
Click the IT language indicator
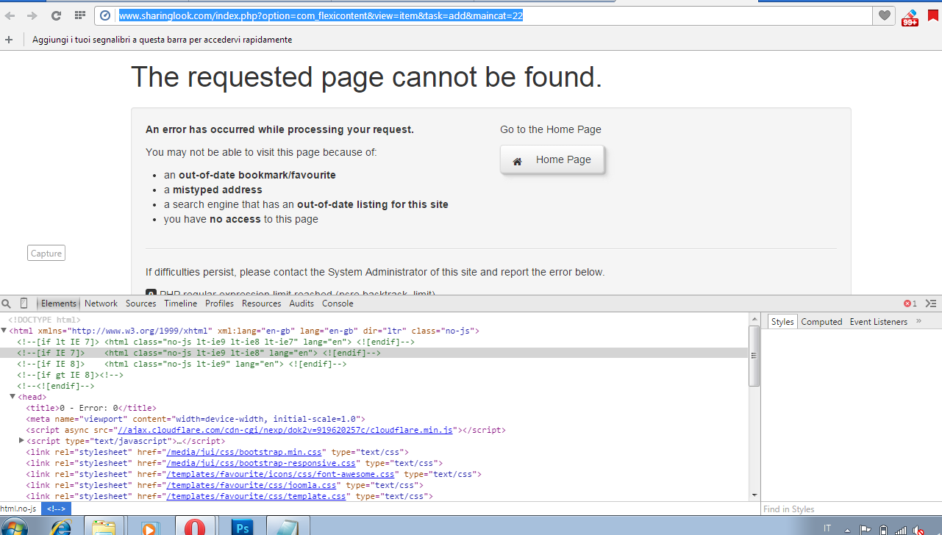[x=827, y=528]
